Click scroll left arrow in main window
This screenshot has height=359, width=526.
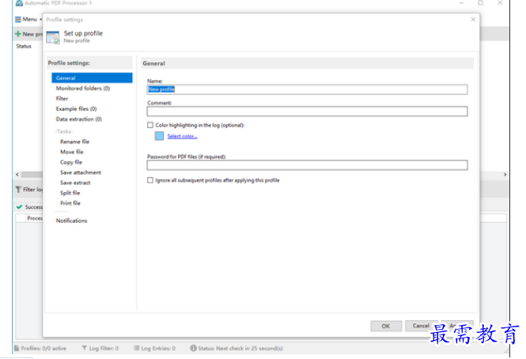tap(17, 175)
